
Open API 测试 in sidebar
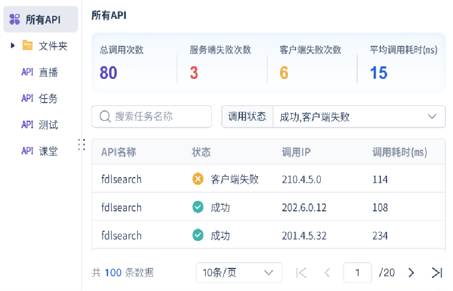[39, 125]
